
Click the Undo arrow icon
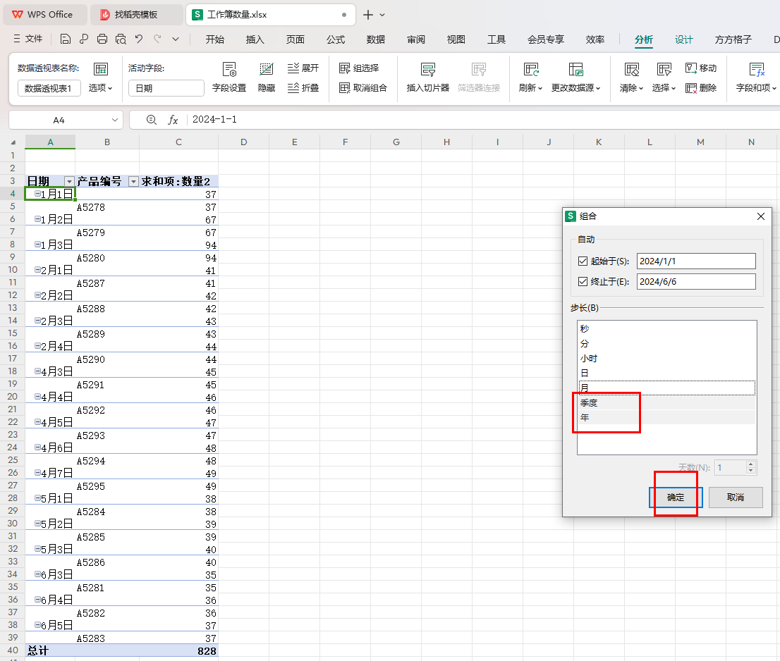[x=139, y=39]
